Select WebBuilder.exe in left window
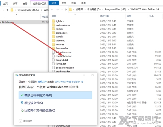Viewport: 163px width, 127px height. click(7, 22)
